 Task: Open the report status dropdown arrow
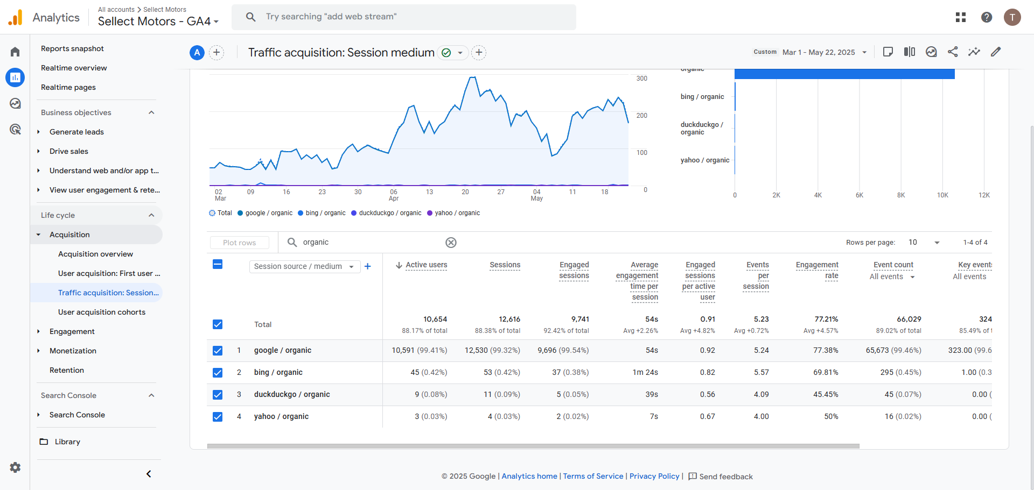click(460, 53)
